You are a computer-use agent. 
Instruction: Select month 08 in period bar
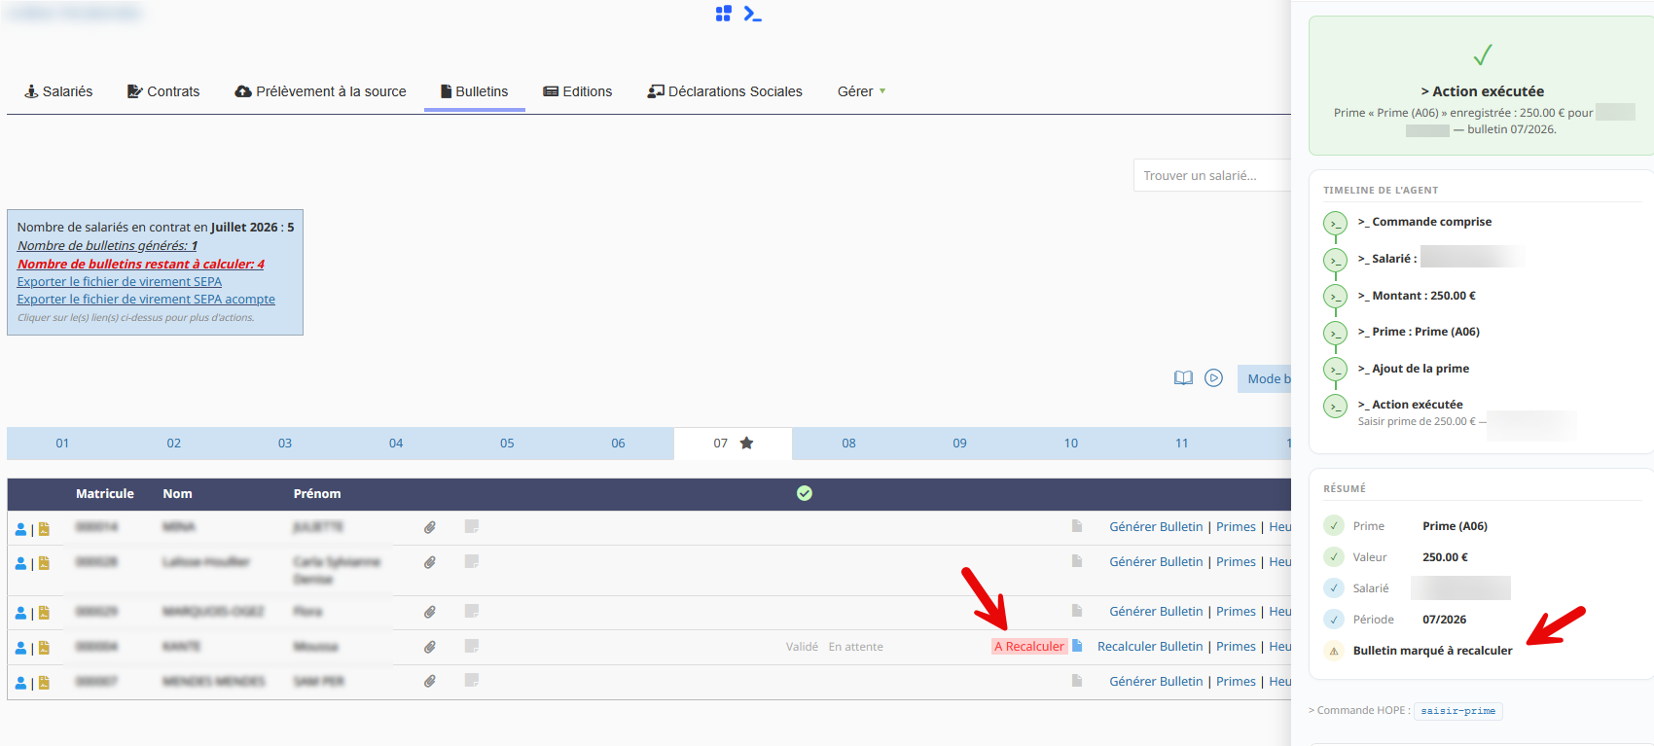click(848, 444)
